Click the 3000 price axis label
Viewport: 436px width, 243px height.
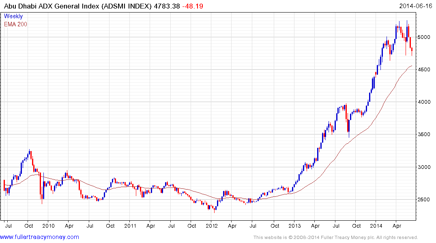point(424,167)
